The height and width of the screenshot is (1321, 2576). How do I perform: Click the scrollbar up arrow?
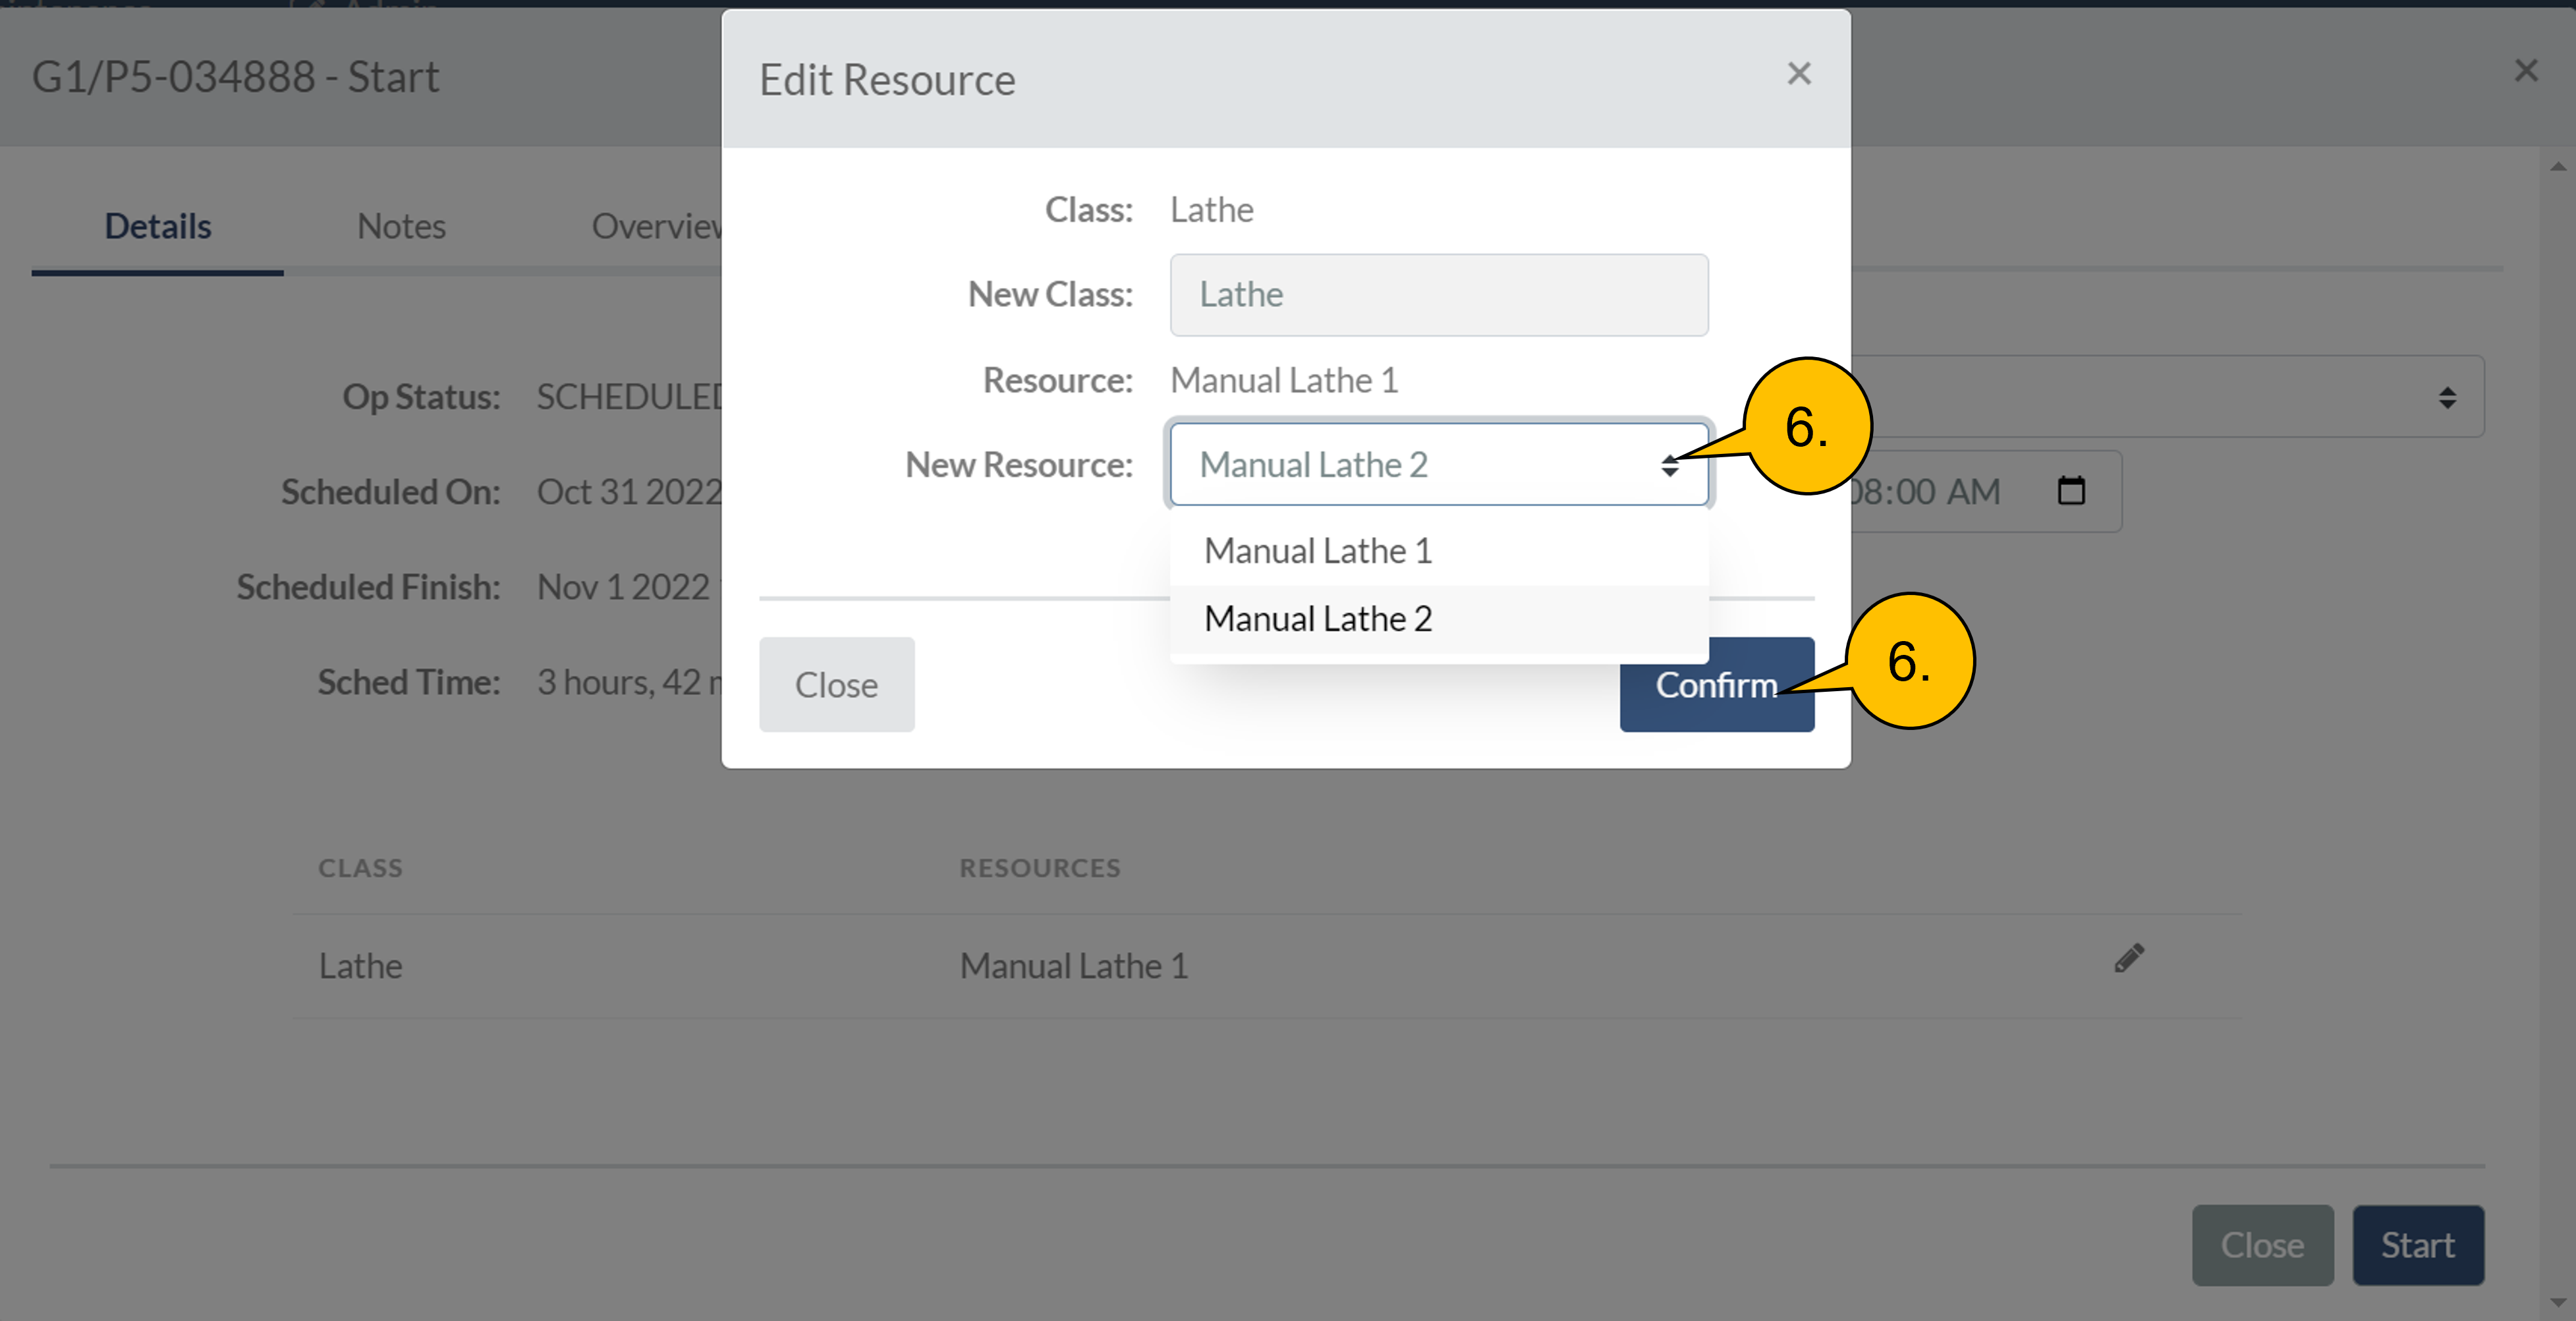pos(2558,167)
